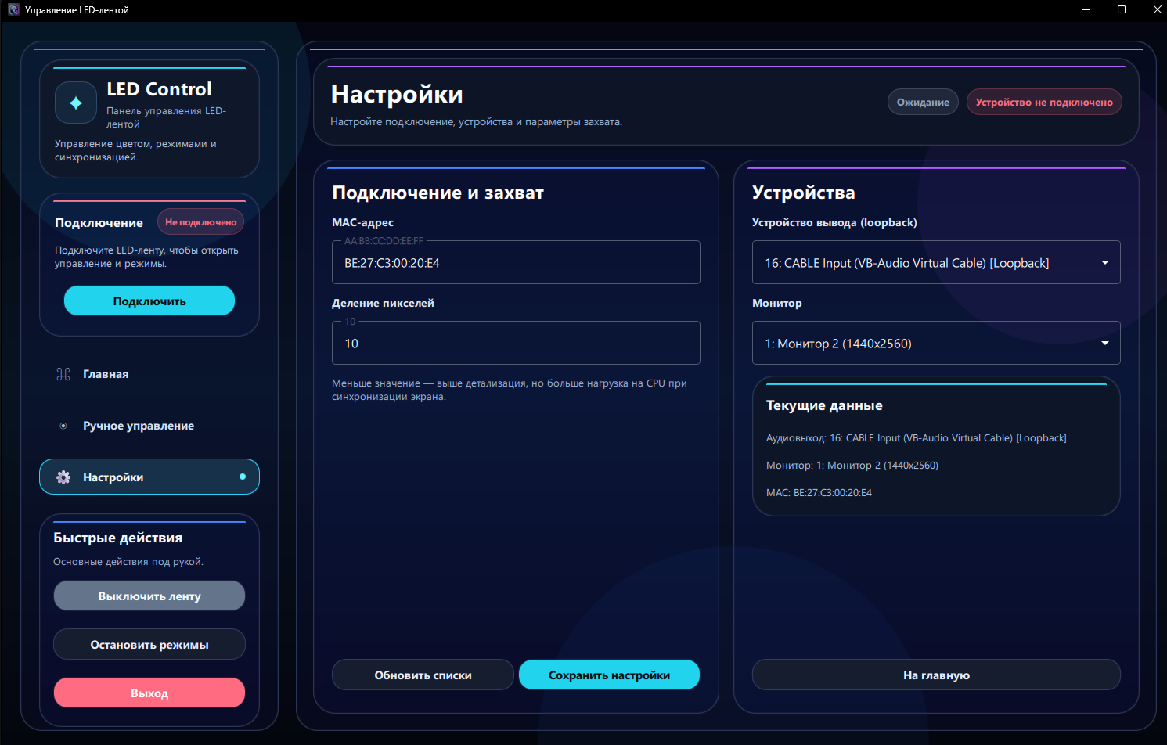Click the active indicator dot on Настройки
The height and width of the screenshot is (745, 1167).
pyautogui.click(x=243, y=477)
